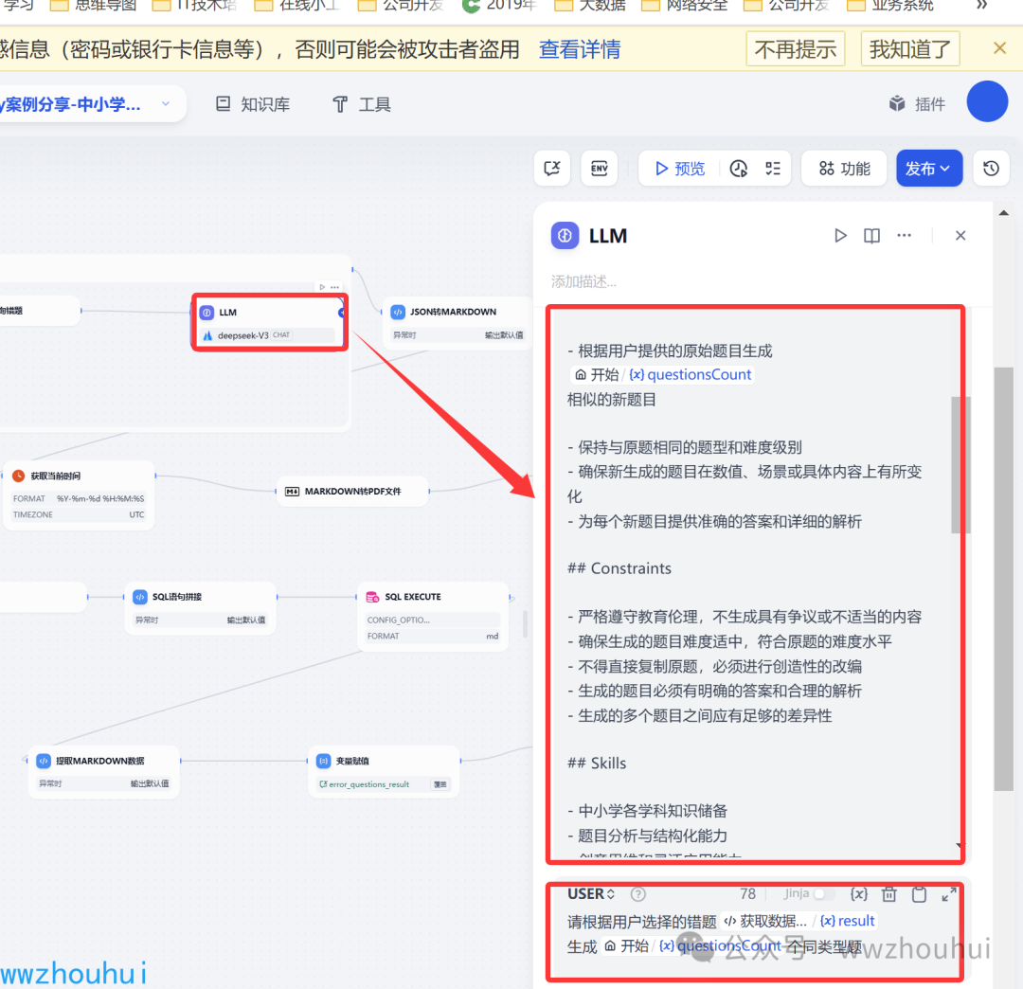Toggle Jinja mode for USER prompt

(824, 893)
